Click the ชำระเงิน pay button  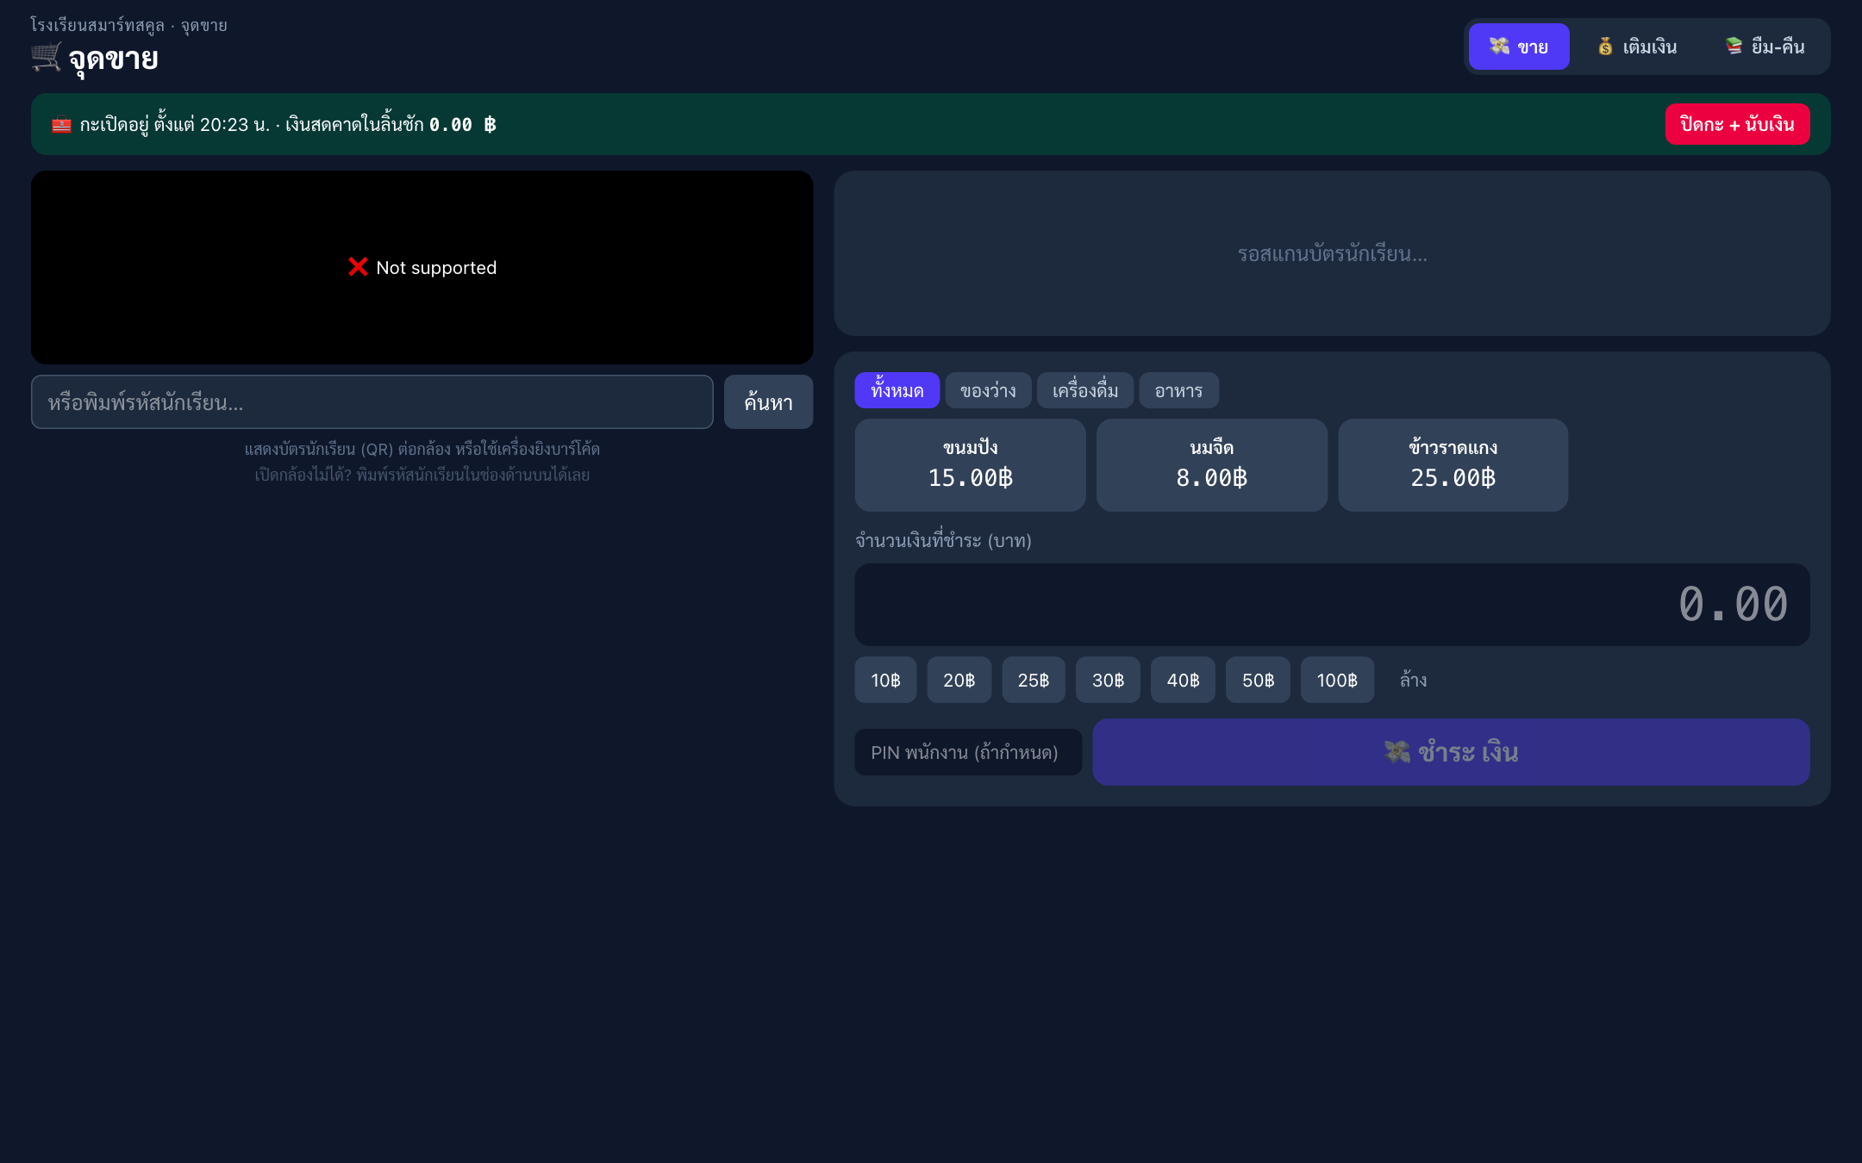coord(1451,752)
